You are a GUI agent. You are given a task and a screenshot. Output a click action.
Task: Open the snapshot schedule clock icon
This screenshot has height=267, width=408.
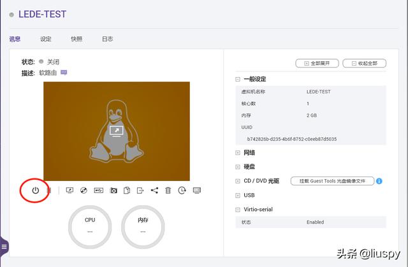click(x=182, y=191)
